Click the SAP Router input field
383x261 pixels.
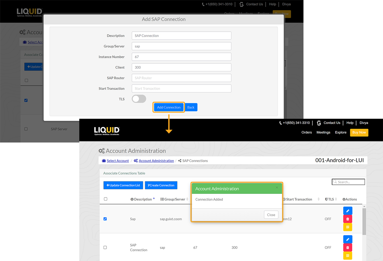(181, 78)
